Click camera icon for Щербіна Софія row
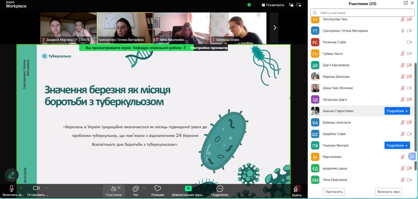 409,134
